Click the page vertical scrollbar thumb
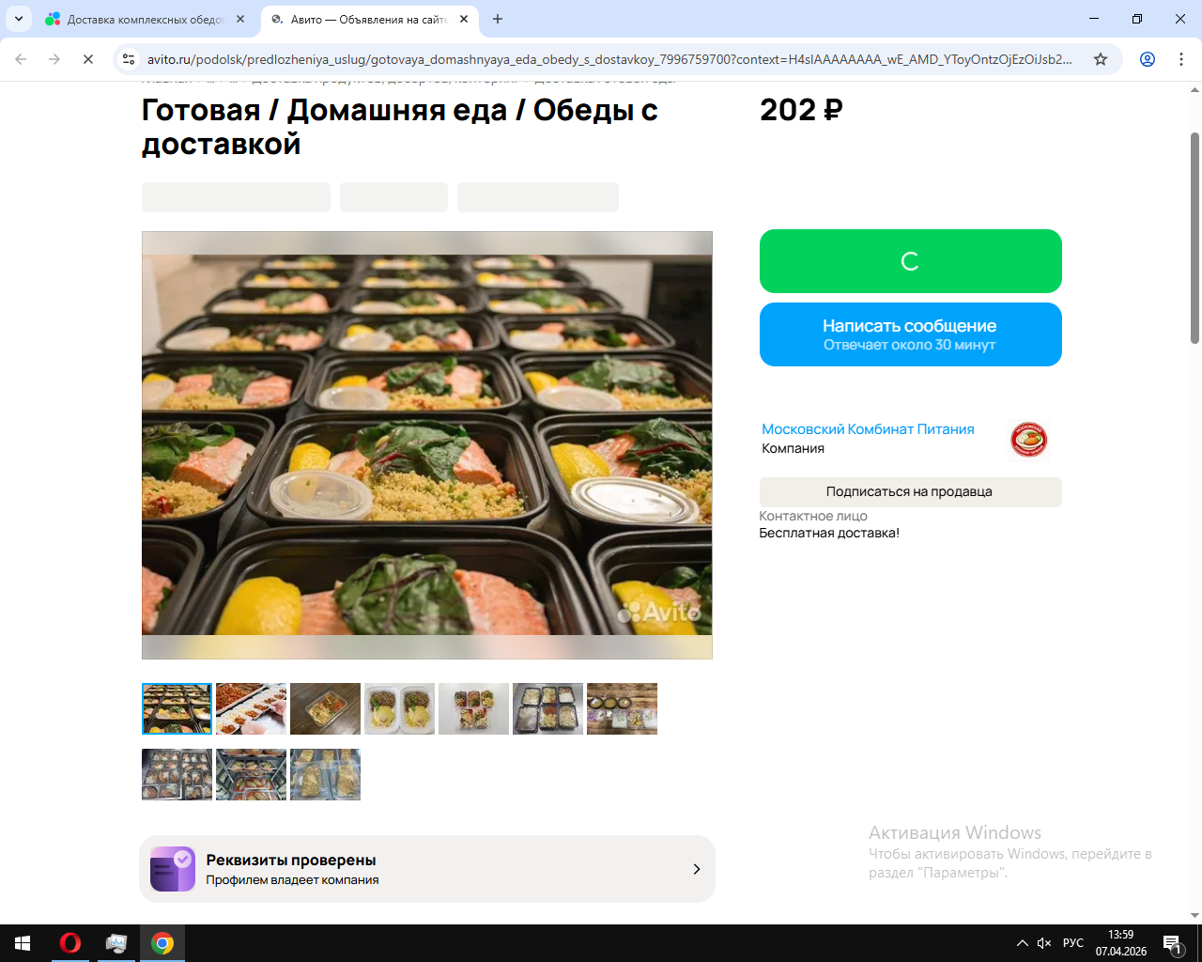 tap(1194, 238)
